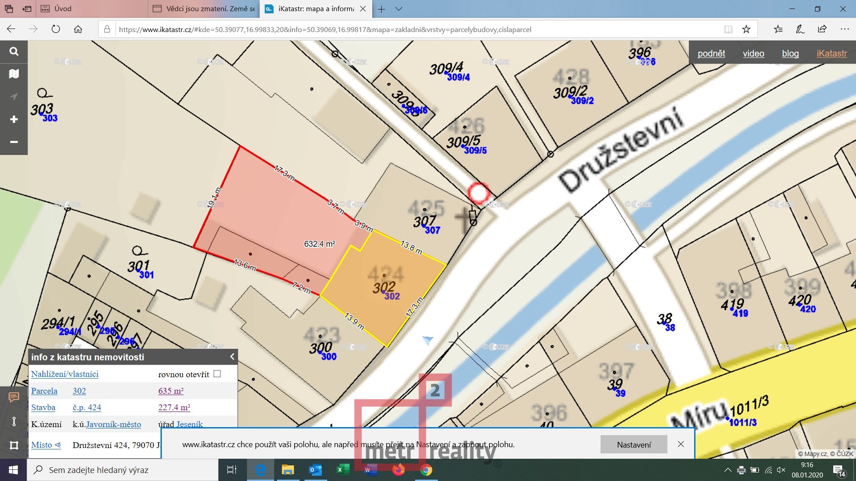Click the 635 m² area link
The width and height of the screenshot is (856, 481).
point(171,391)
